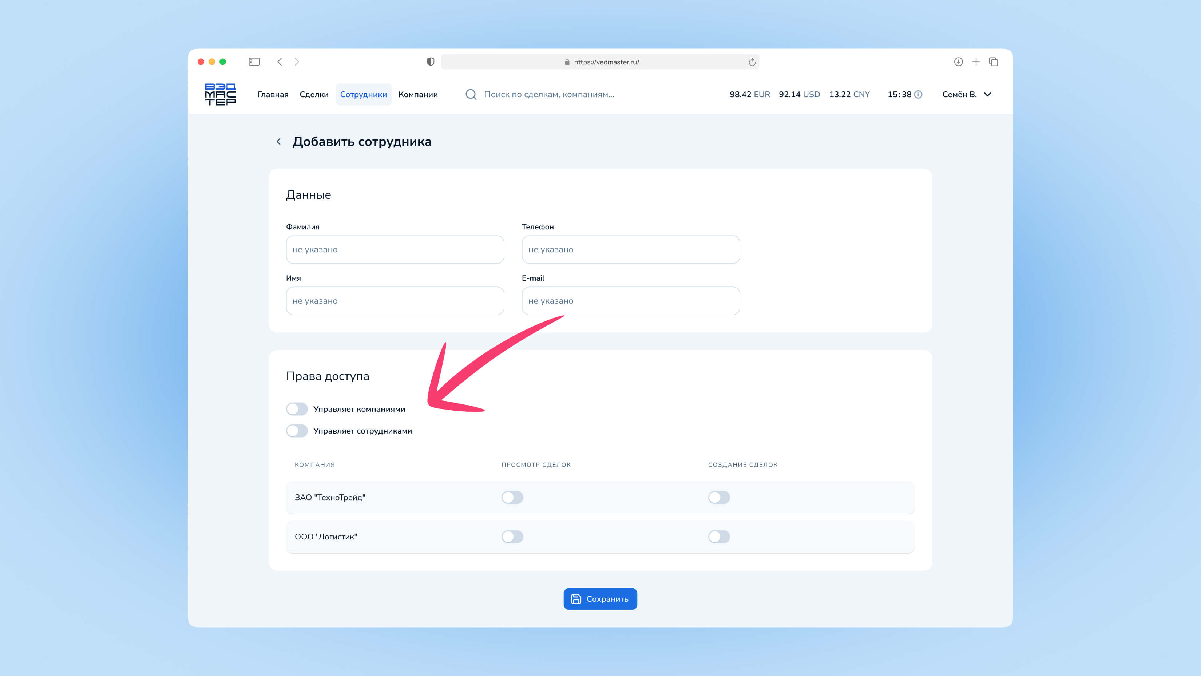Click the browser sidebar toggle icon

coord(254,62)
